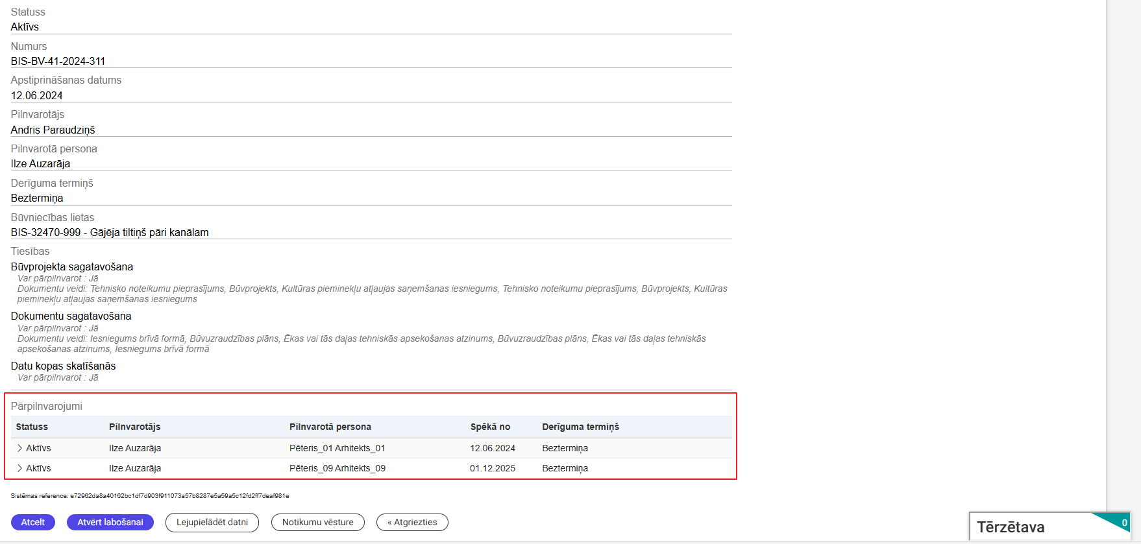Click the Statuss column header

32,427
